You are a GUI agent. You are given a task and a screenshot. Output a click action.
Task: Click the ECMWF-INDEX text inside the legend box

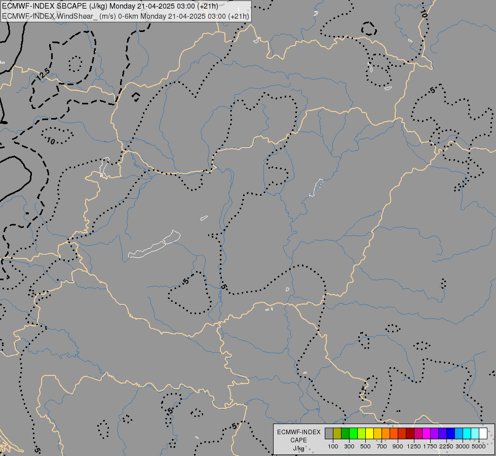point(299,432)
